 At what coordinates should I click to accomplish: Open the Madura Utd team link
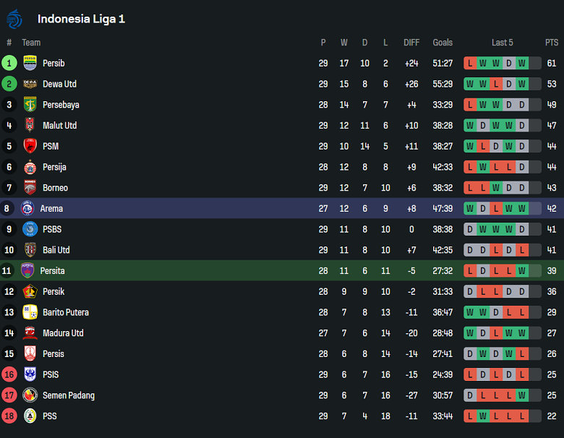pyautogui.click(x=63, y=333)
